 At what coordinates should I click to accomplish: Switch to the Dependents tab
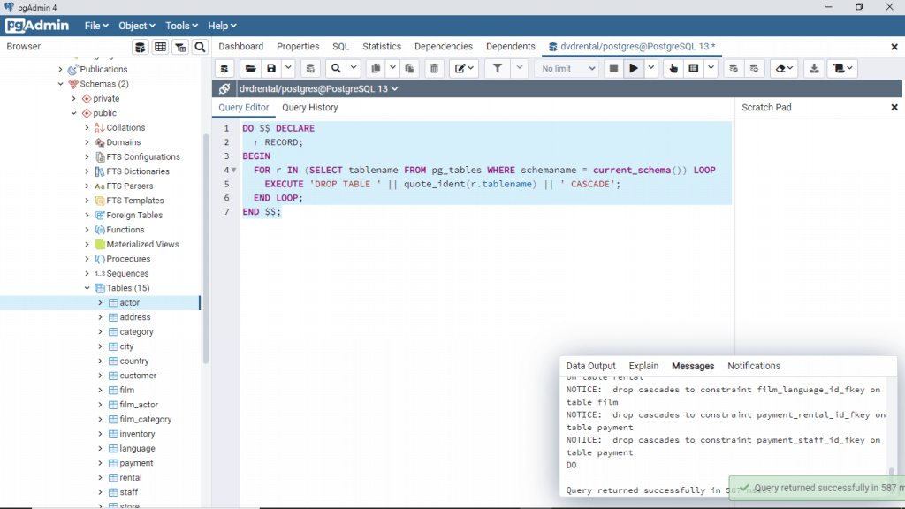pos(510,47)
